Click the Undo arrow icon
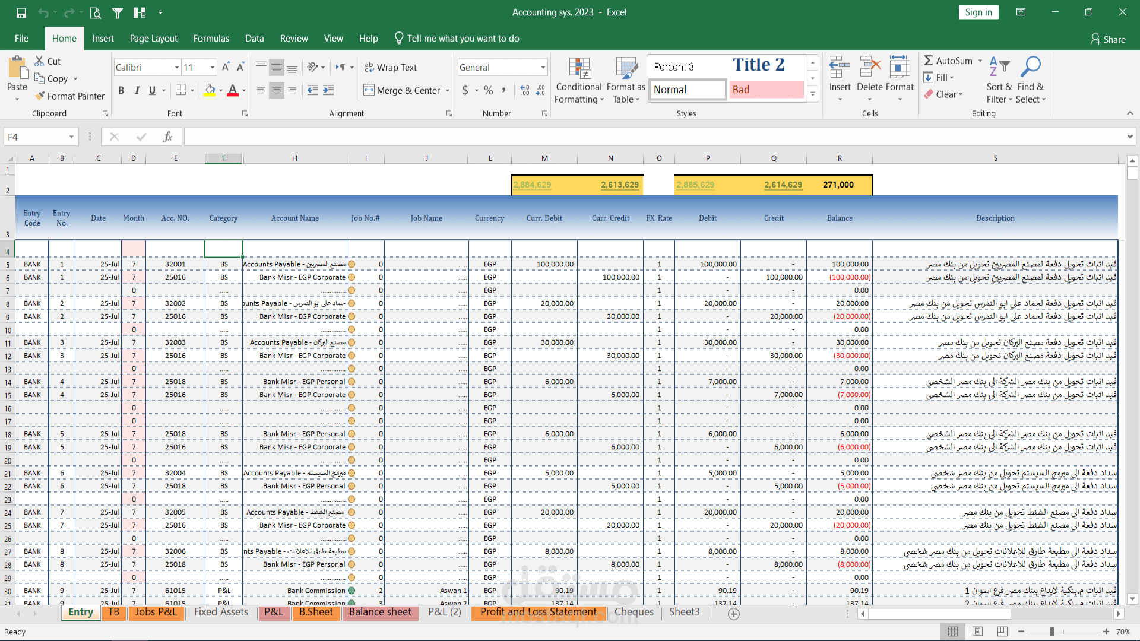The width and height of the screenshot is (1140, 641). 43,12
